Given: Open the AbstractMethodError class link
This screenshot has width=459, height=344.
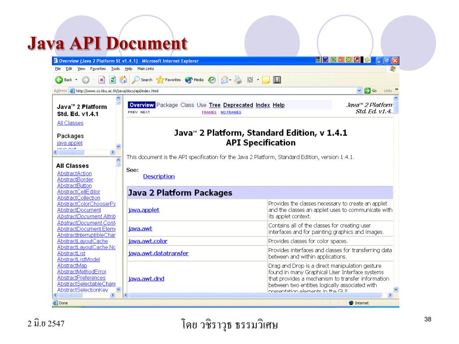Looking at the screenshot, I should [82, 272].
